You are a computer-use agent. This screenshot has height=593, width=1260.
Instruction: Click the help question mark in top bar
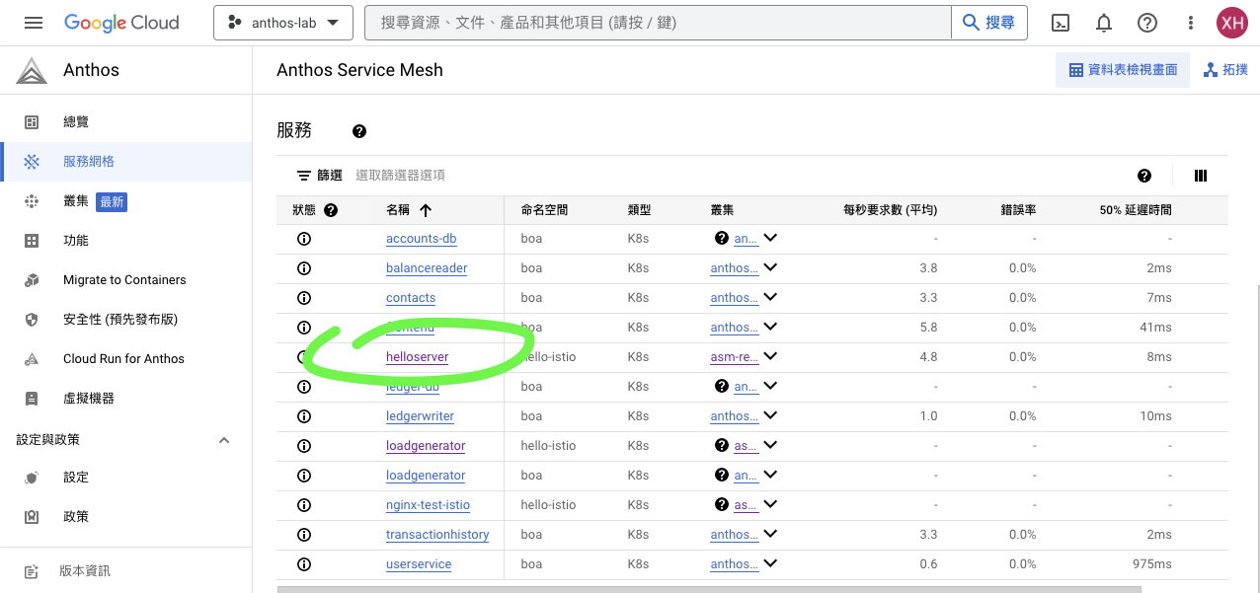tap(1146, 23)
